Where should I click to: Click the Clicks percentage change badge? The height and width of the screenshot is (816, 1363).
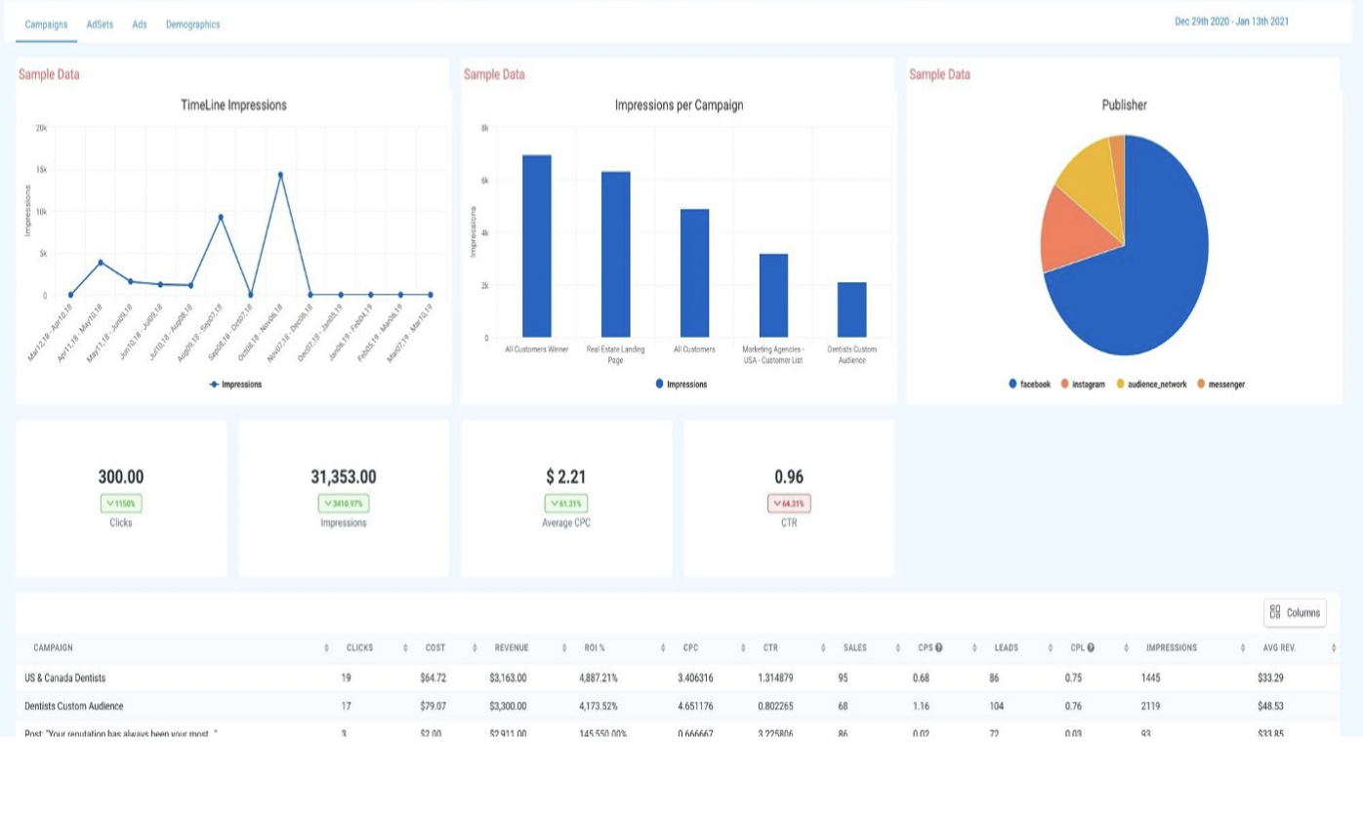[x=121, y=504]
